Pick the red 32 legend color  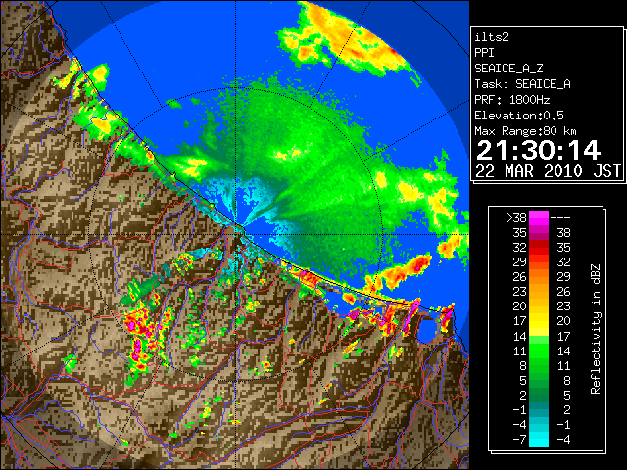click(x=539, y=248)
